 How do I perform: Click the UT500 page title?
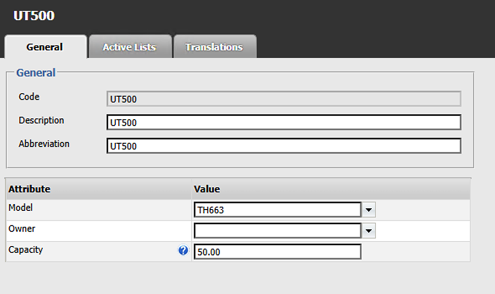coord(34,16)
